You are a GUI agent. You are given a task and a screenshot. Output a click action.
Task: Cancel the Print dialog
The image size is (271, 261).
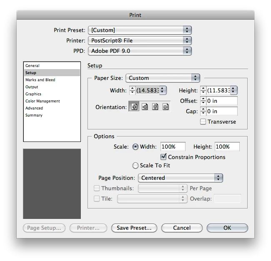[x=182, y=228]
